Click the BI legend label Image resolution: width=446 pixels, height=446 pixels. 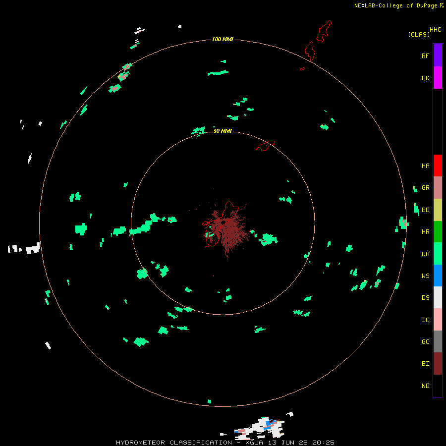click(425, 364)
